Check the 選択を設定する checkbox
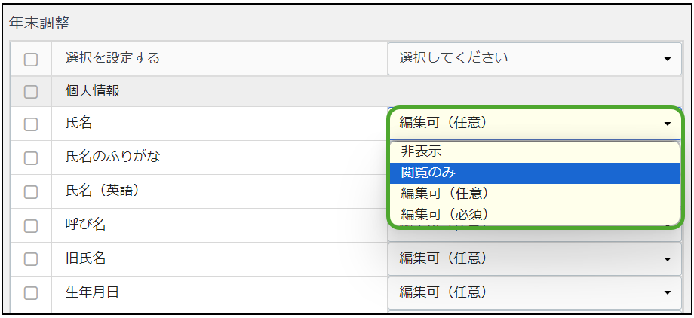The height and width of the screenshot is (318, 694). click(x=30, y=59)
